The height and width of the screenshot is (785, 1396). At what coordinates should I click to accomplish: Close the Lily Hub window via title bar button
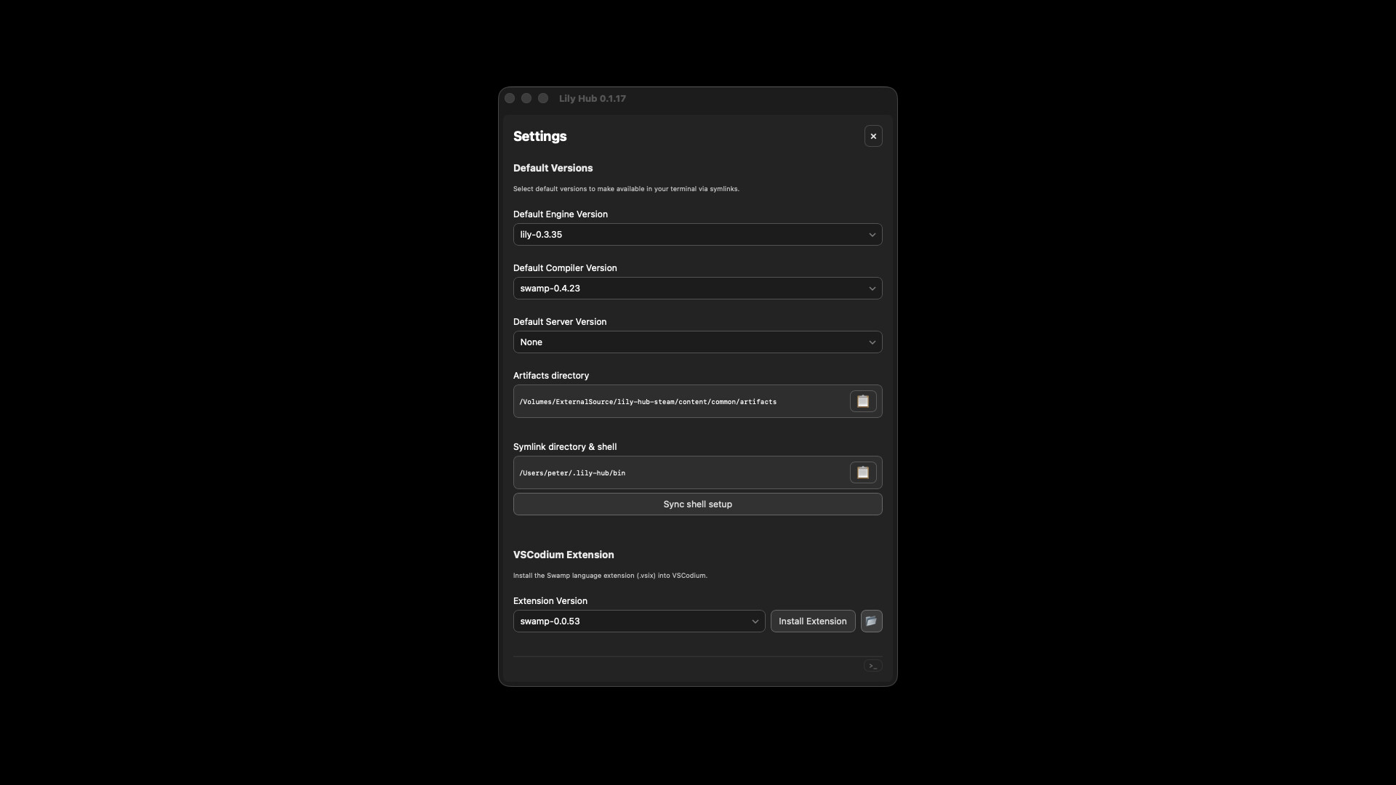[x=510, y=98]
